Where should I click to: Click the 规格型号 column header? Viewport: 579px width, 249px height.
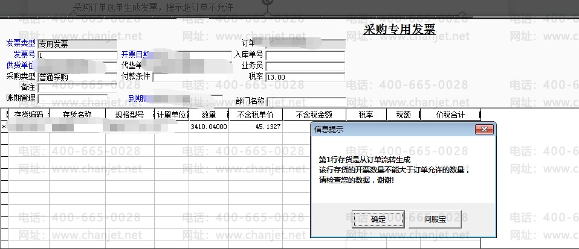129,115
